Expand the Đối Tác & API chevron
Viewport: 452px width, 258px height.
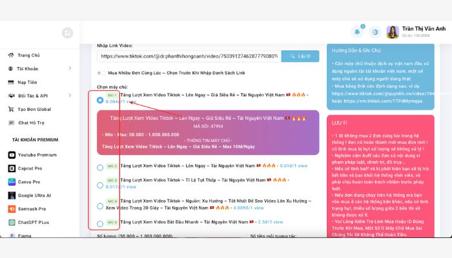pos(70,95)
